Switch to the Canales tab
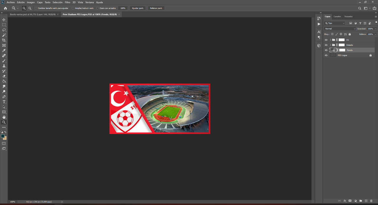 click(x=337, y=17)
